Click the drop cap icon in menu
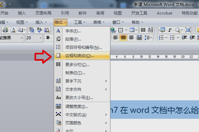Viewport: 199px width, 132px height. tap(58, 81)
